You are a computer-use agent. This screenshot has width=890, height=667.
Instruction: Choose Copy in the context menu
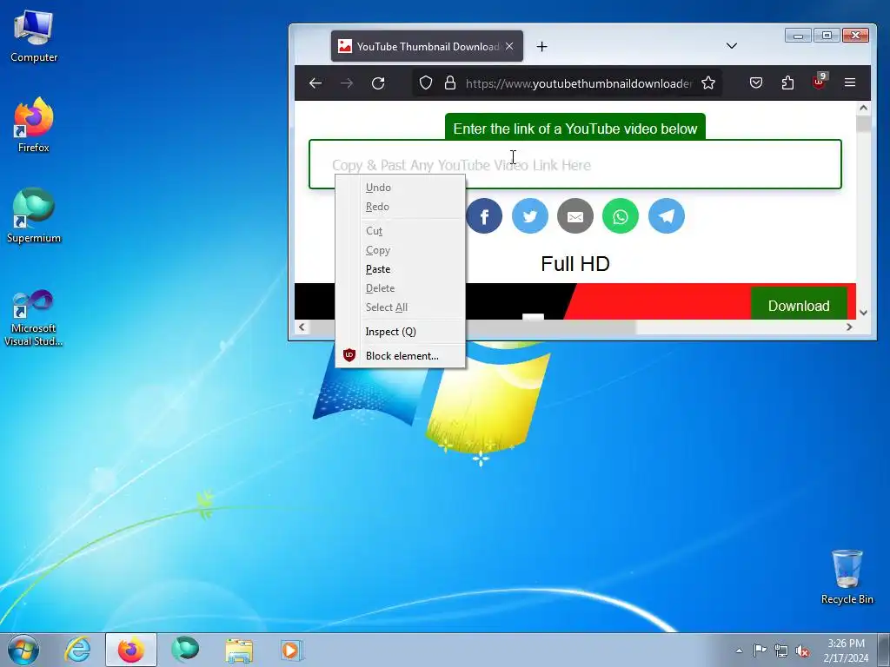coord(400,250)
